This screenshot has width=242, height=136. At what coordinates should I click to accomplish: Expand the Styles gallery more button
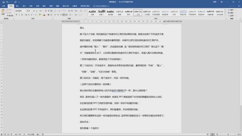tap(225, 15)
